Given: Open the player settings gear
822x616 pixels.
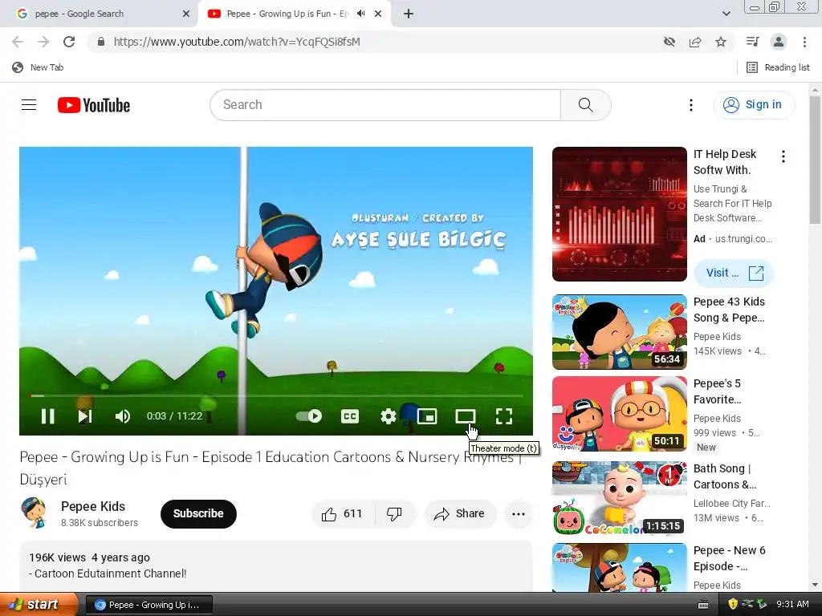Looking at the screenshot, I should [388, 416].
